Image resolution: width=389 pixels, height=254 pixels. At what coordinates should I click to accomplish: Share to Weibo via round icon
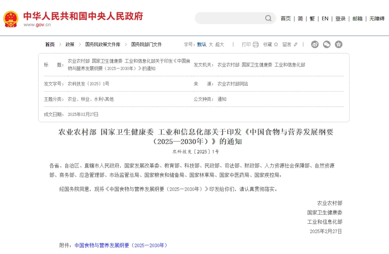315,44
